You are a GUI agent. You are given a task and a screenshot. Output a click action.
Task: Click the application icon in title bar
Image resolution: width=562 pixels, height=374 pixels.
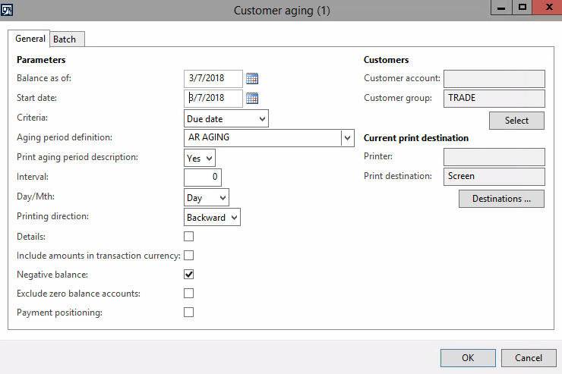pyautogui.click(x=7, y=10)
